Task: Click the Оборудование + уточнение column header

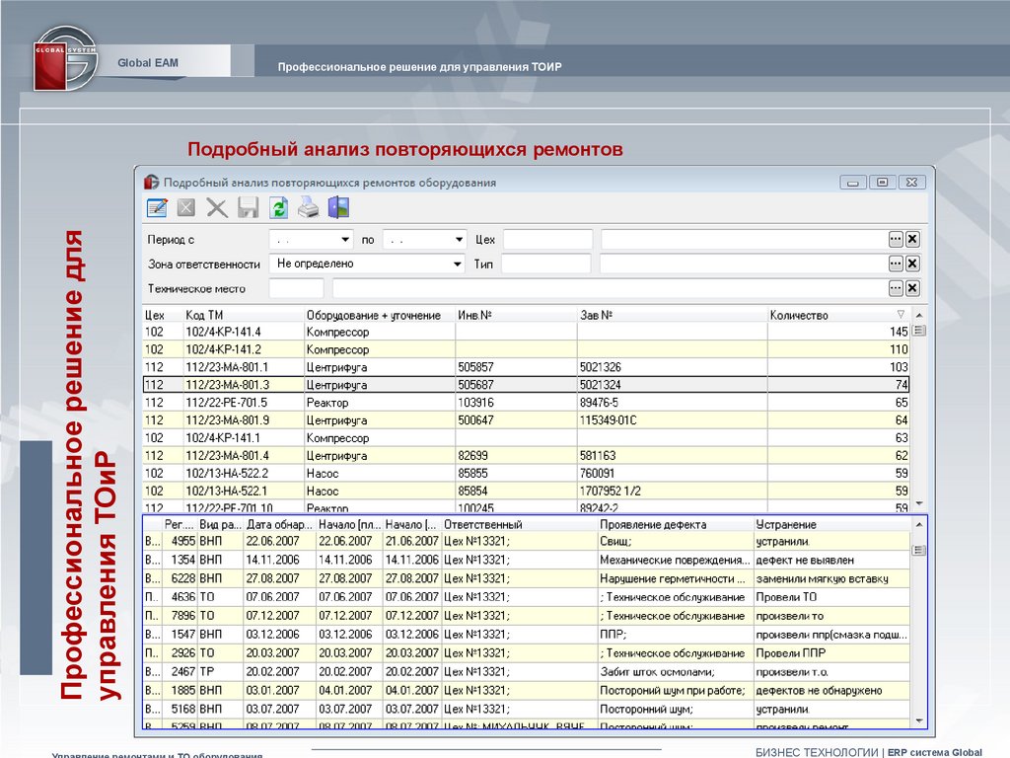Action: [x=375, y=315]
